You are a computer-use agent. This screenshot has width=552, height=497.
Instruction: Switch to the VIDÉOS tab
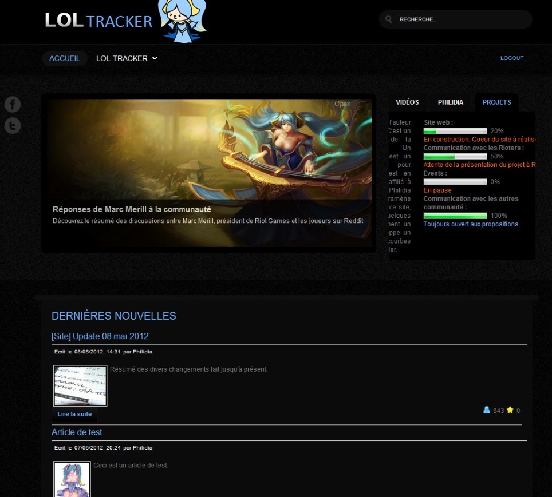407,102
